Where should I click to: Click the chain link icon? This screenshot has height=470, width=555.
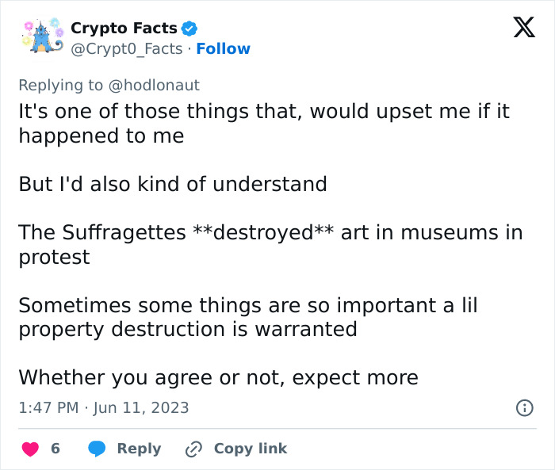coord(193,449)
